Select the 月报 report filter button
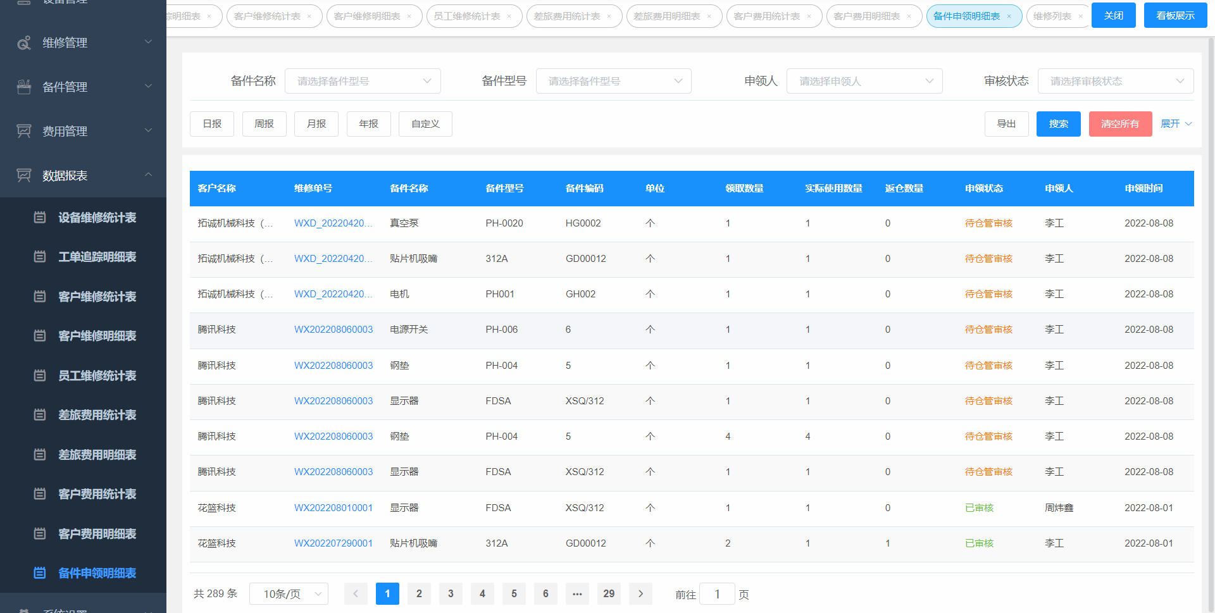 (316, 124)
